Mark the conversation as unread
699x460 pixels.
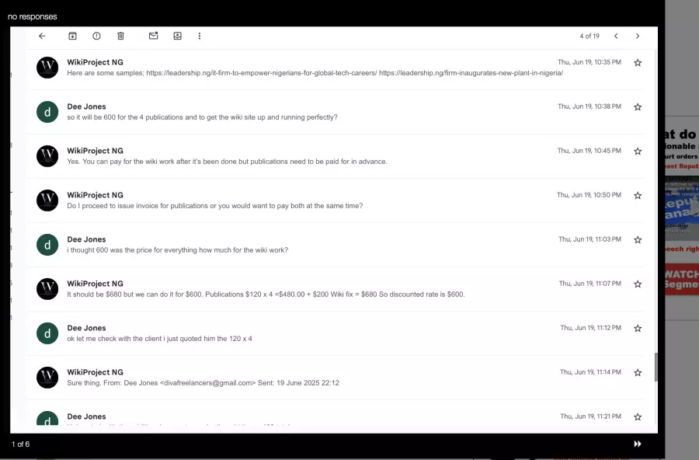pyautogui.click(x=153, y=36)
